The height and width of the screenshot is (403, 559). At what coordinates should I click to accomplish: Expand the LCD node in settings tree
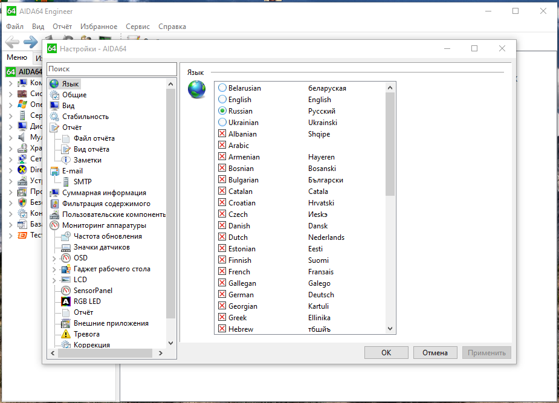[54, 280]
